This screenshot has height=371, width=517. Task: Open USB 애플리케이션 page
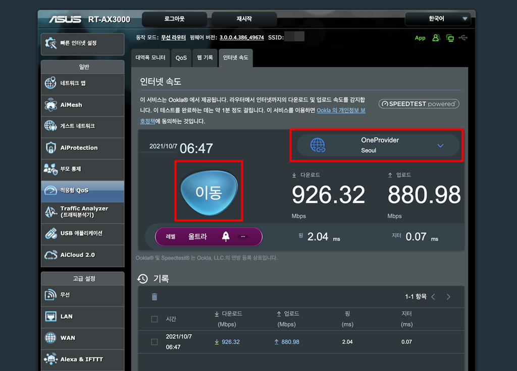tap(82, 233)
